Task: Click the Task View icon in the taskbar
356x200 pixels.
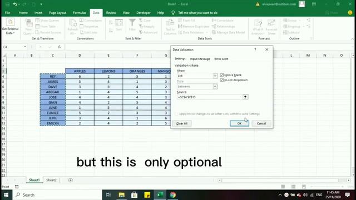Action: (x=108, y=195)
